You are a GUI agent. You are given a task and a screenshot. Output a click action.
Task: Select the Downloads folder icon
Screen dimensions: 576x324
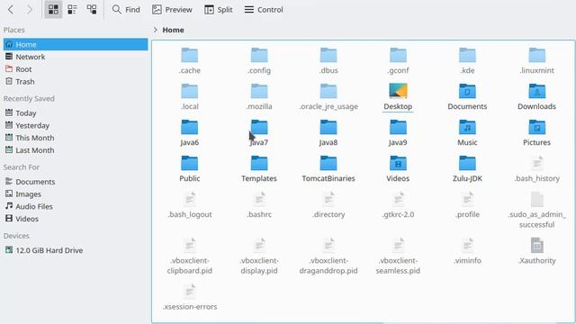(536, 91)
